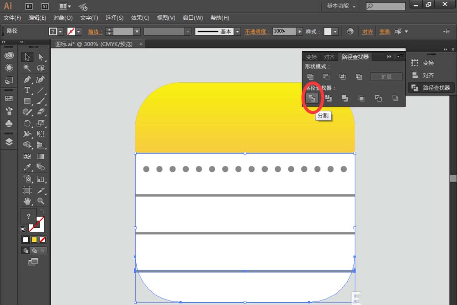
Task: Select the Zoom tool
Action: [41, 201]
